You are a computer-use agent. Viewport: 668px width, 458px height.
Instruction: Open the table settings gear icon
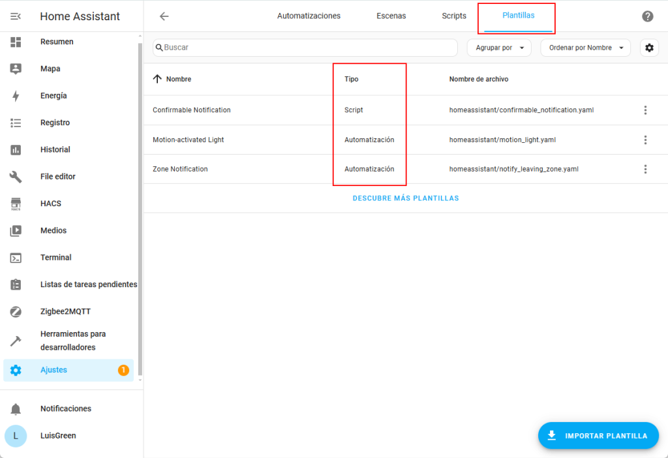(x=649, y=48)
